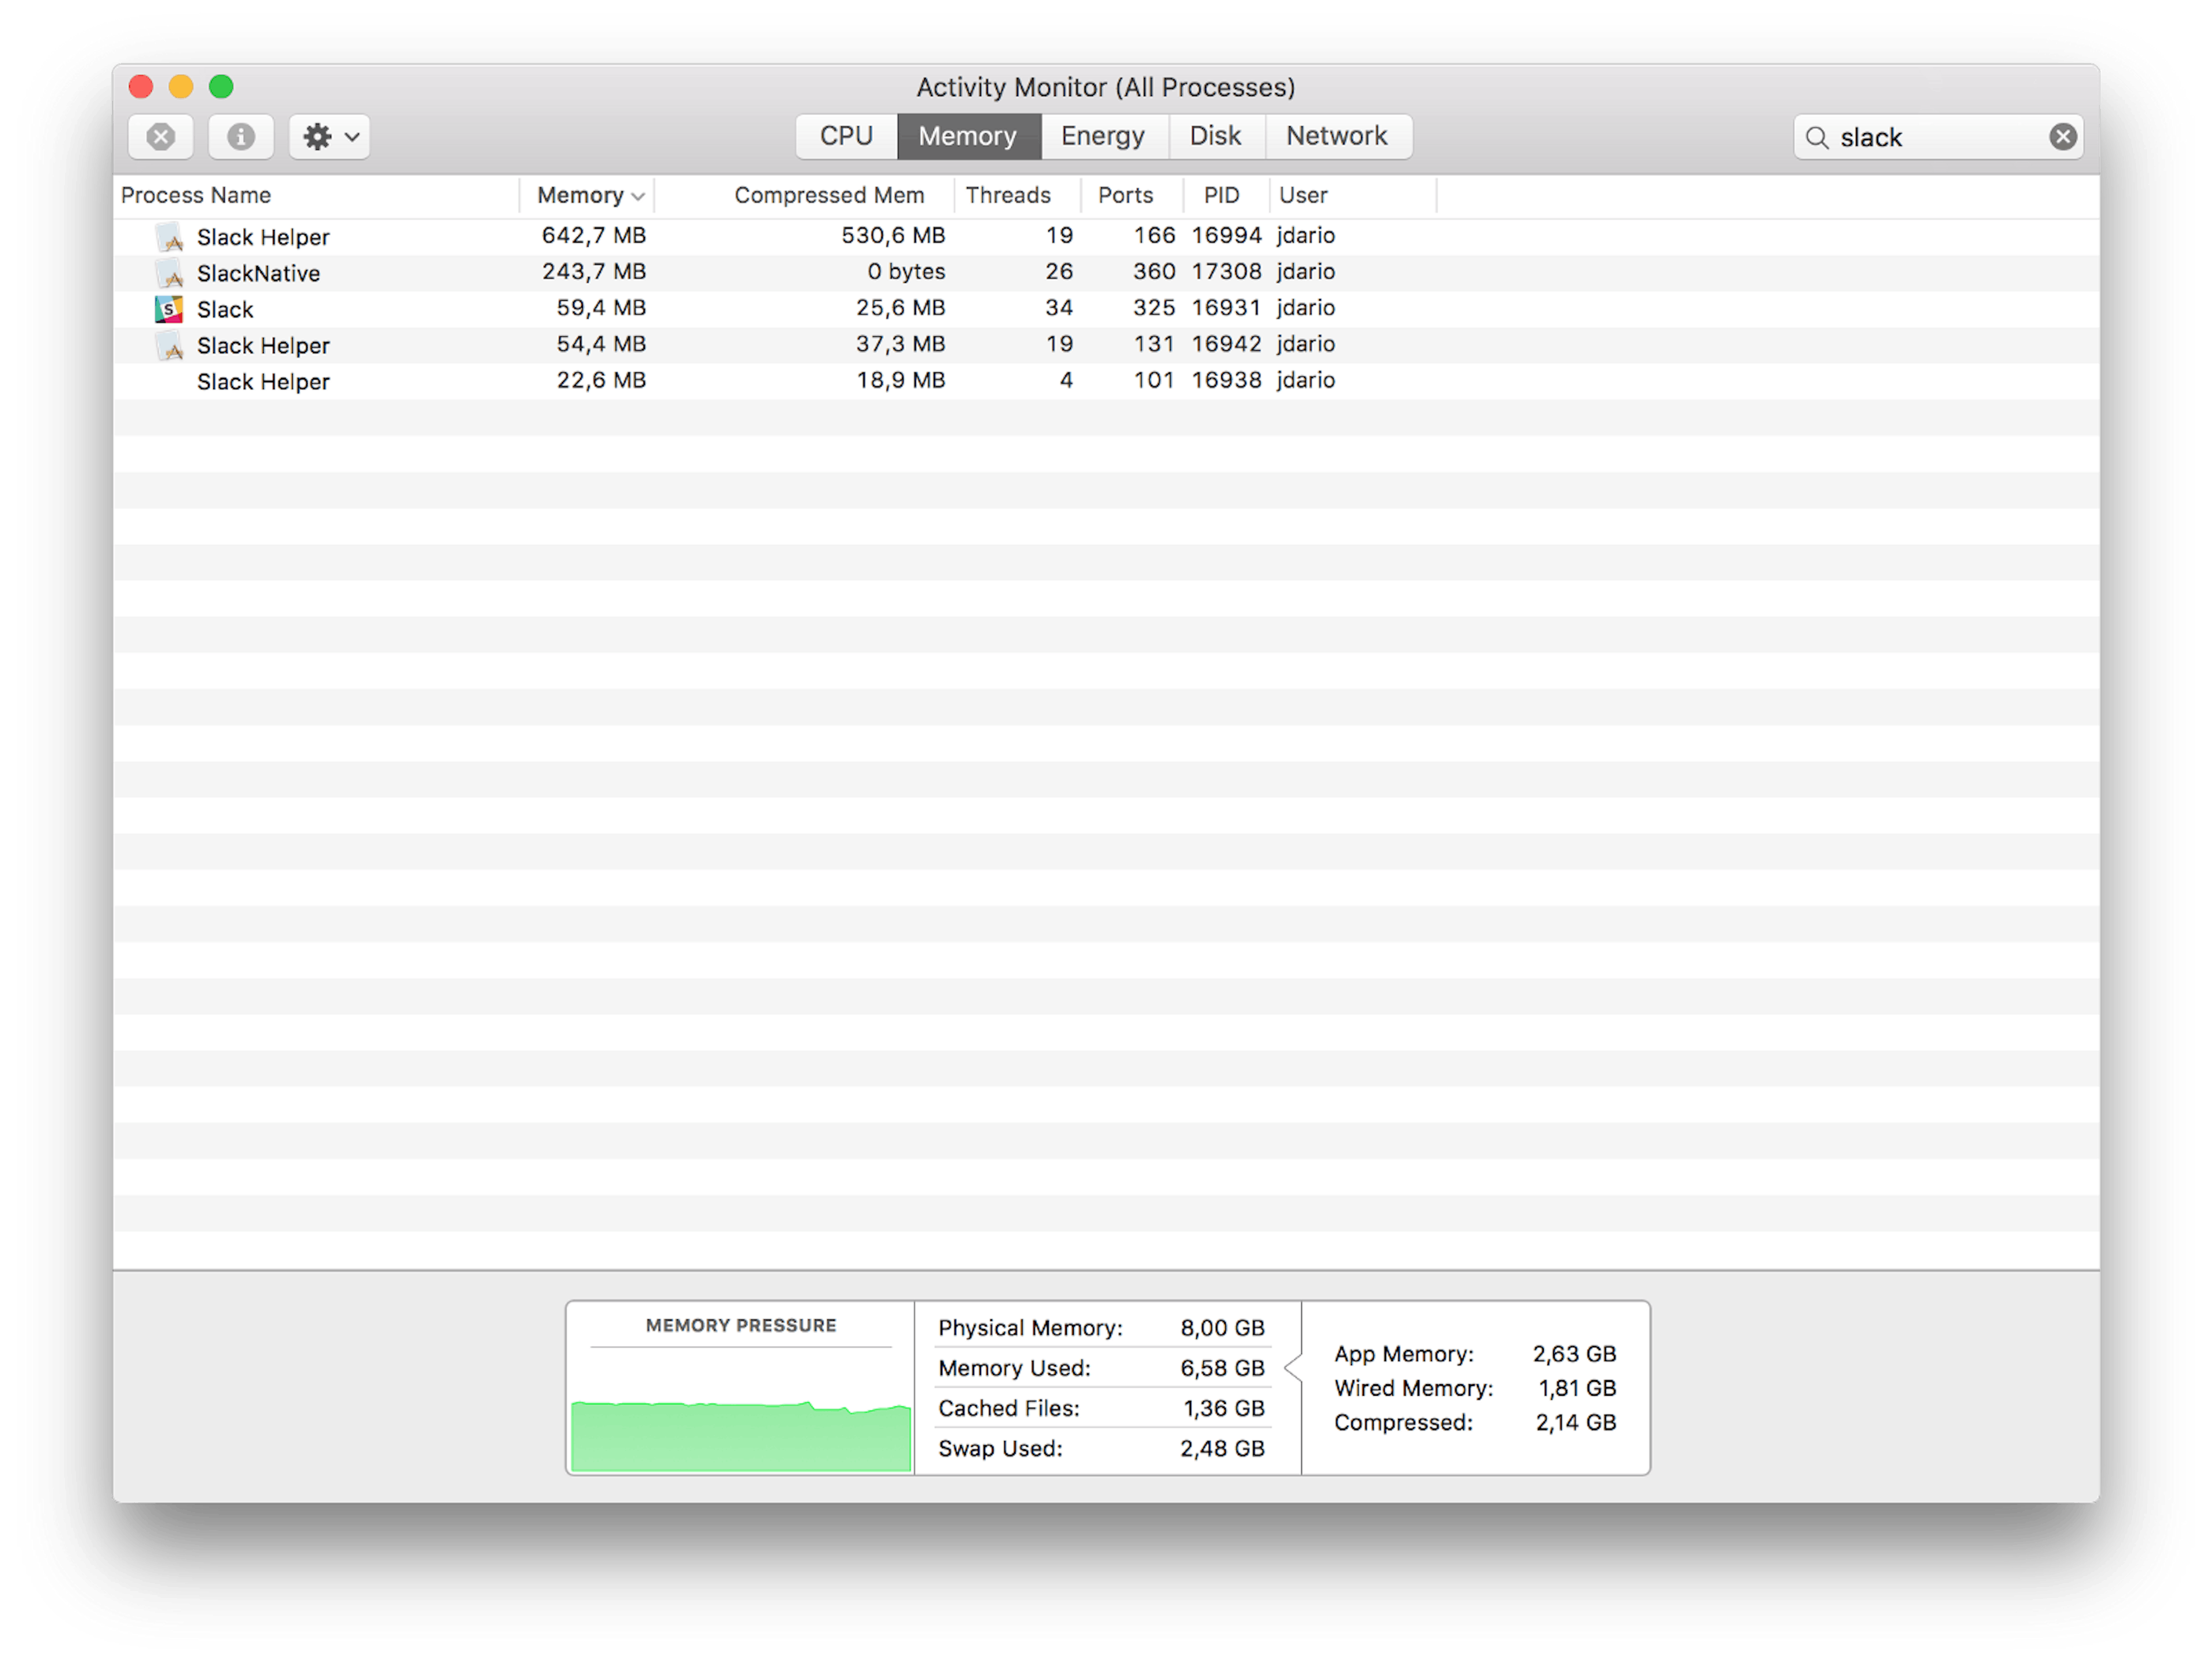Click the red close window button
Image resolution: width=2212 pixels, height=1663 pixels.
tap(141, 87)
